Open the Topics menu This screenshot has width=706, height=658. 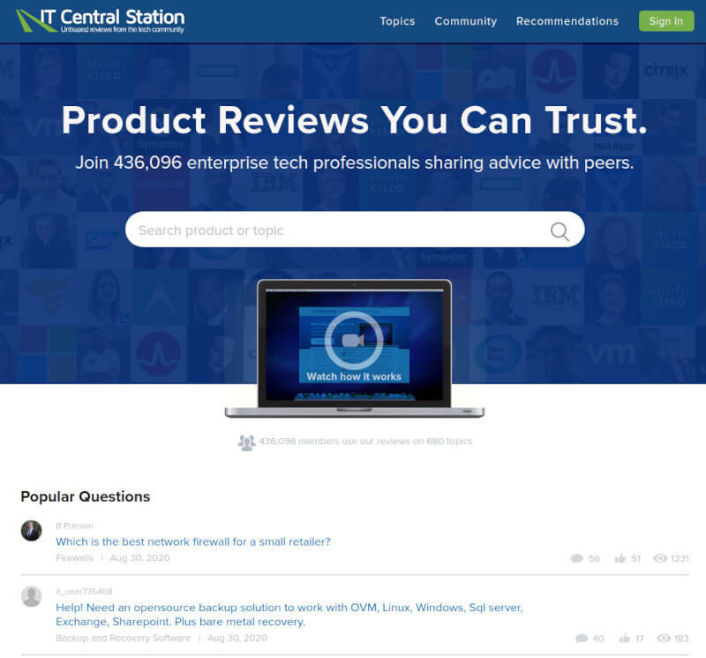[397, 21]
